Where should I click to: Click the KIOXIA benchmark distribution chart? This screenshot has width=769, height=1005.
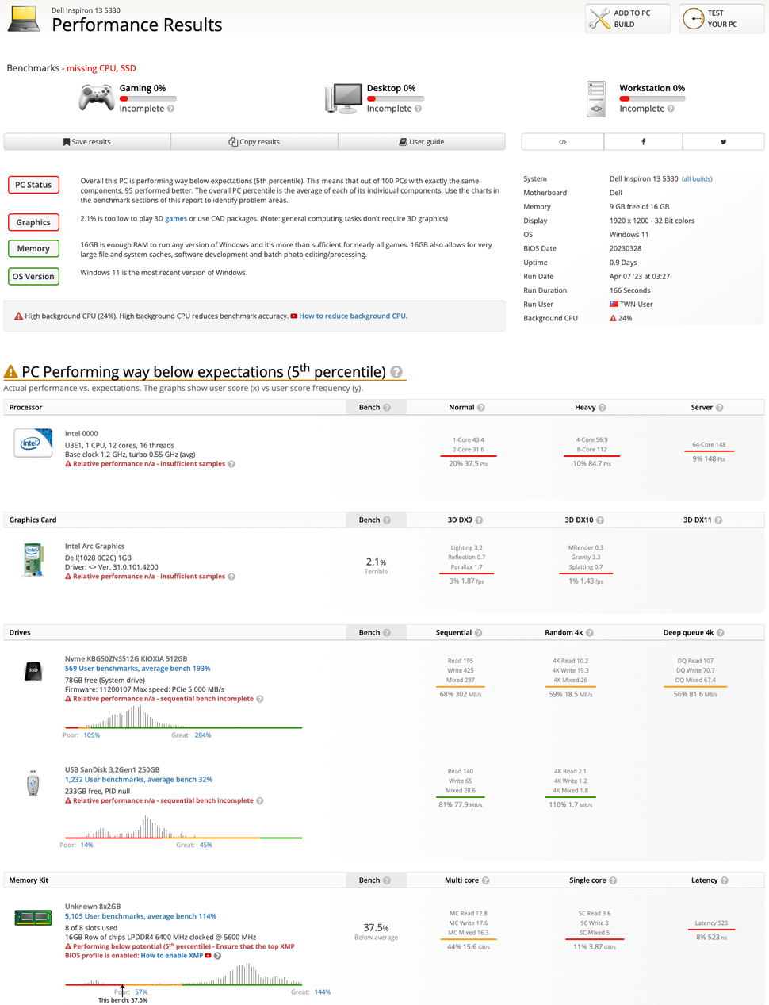pyautogui.click(x=183, y=717)
